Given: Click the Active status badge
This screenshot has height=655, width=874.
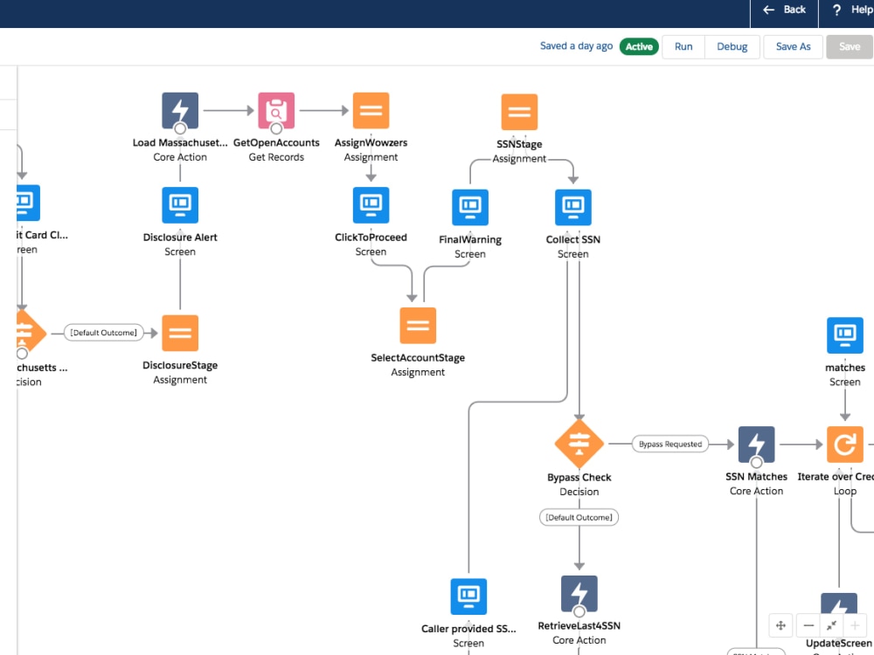Looking at the screenshot, I should [x=639, y=45].
